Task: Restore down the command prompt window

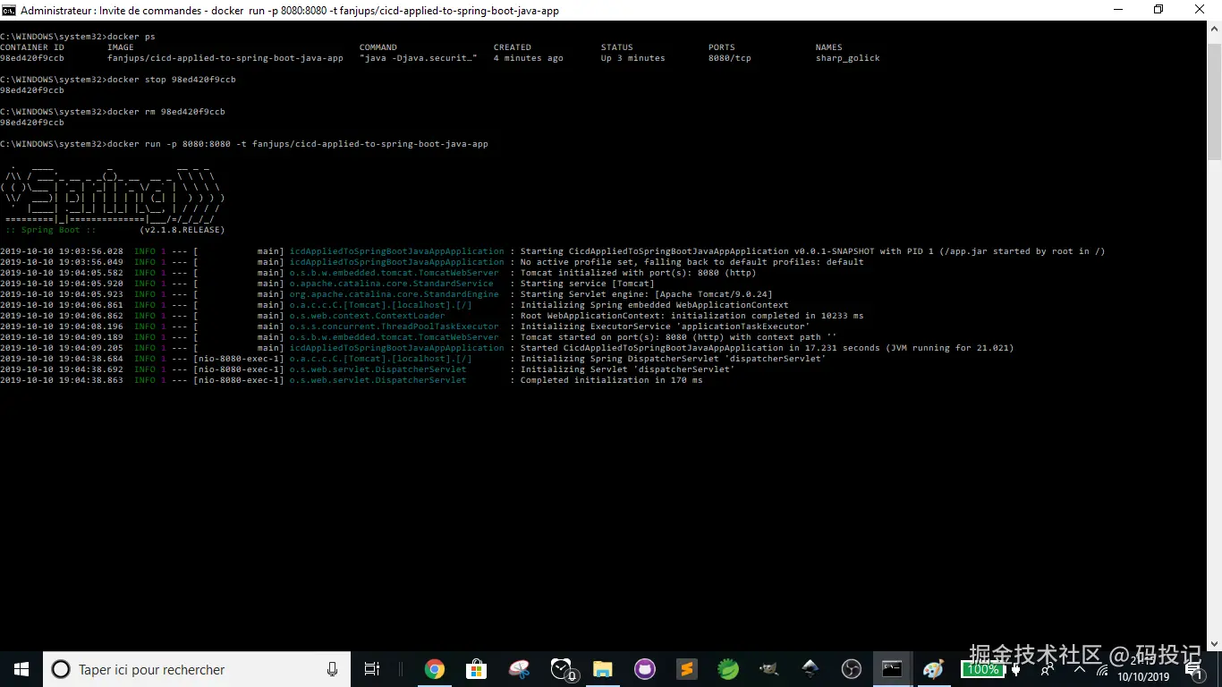Action: coord(1159,10)
